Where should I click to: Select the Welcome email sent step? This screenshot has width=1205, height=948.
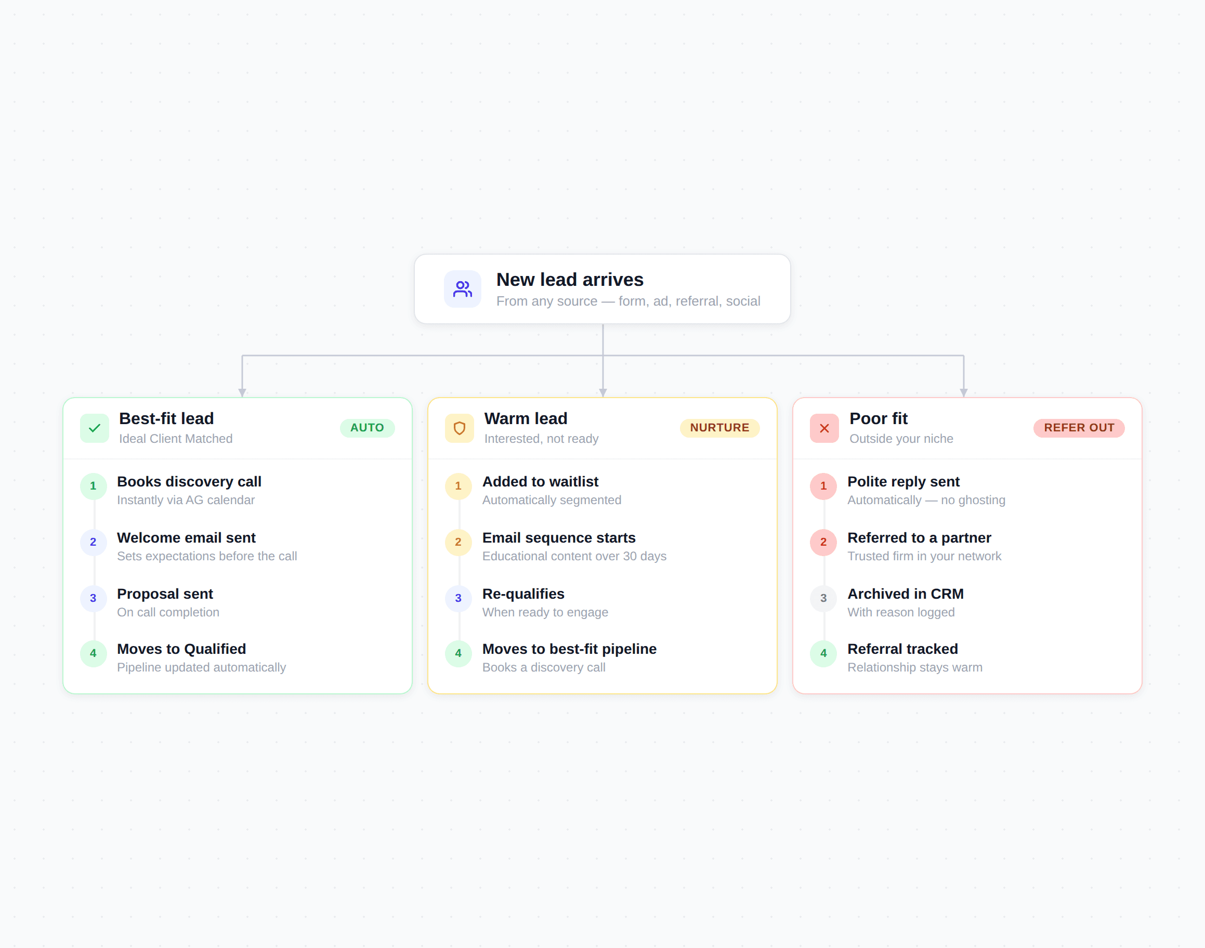(x=186, y=538)
